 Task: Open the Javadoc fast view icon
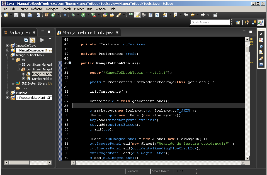(x=261, y=46)
